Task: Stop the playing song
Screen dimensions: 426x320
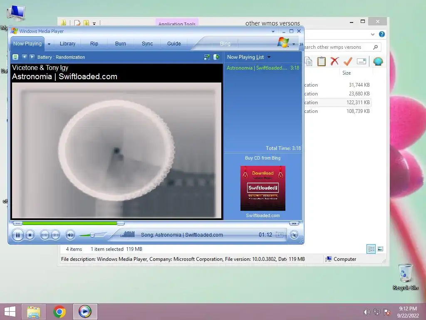Action: pyautogui.click(x=30, y=235)
